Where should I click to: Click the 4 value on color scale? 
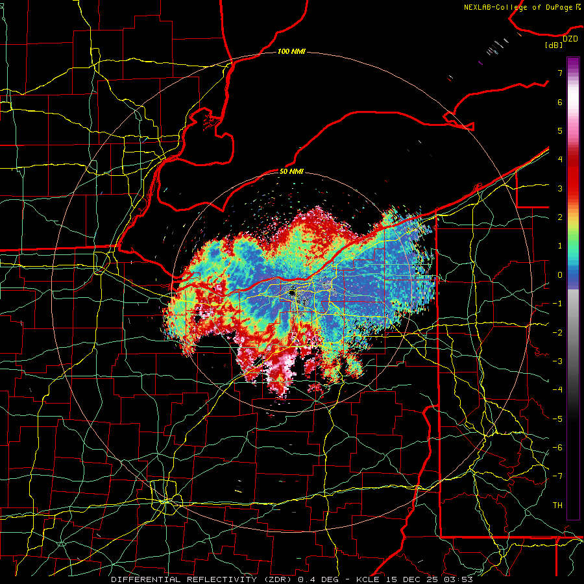pyautogui.click(x=559, y=160)
